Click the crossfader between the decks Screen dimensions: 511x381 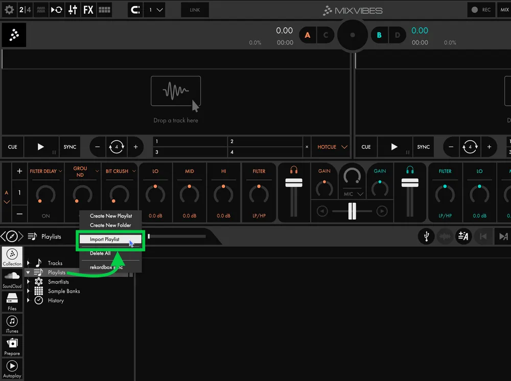point(352,211)
